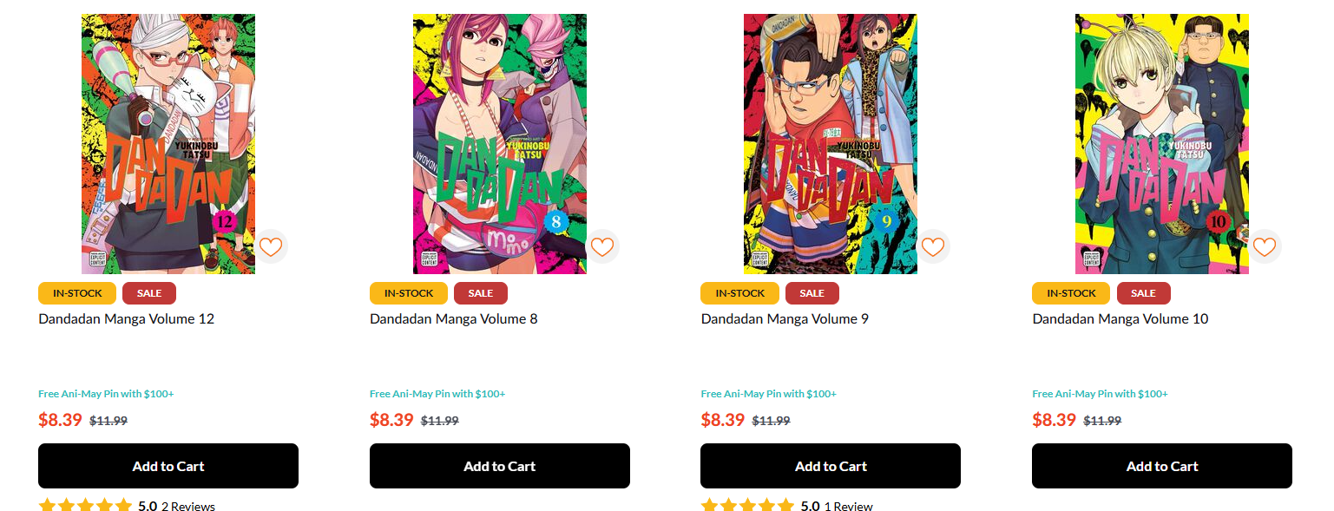This screenshot has height=511, width=1334.
Task: Click the Free Ani-May Pin promo link
Action: click(106, 393)
